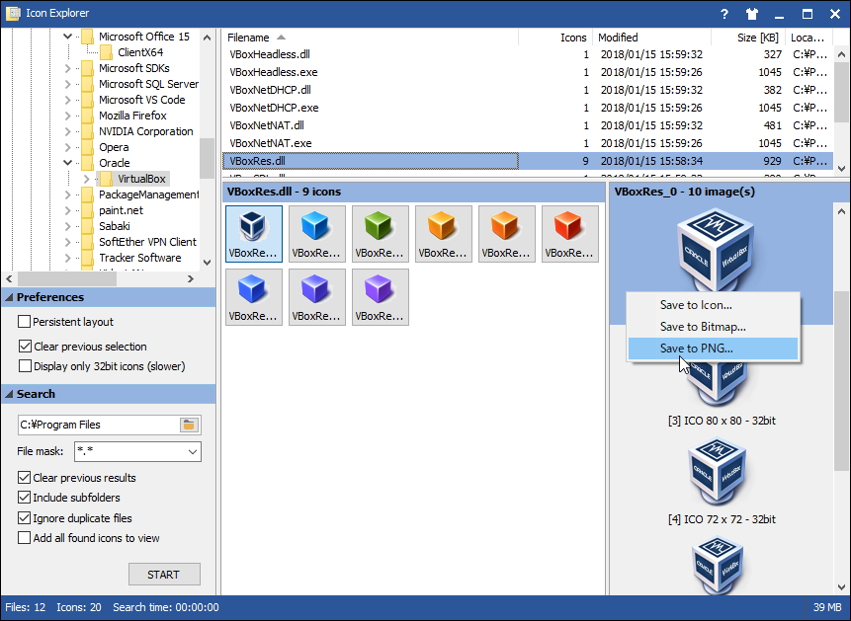Viewport: 851px width, 621px height.
Task: Select the orange cube icon
Action: point(506,234)
